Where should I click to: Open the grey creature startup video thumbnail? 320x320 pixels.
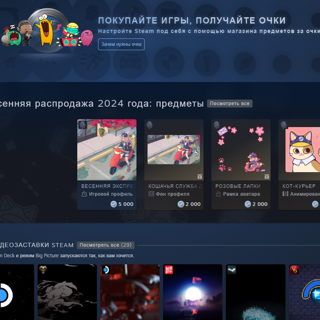click(67, 292)
